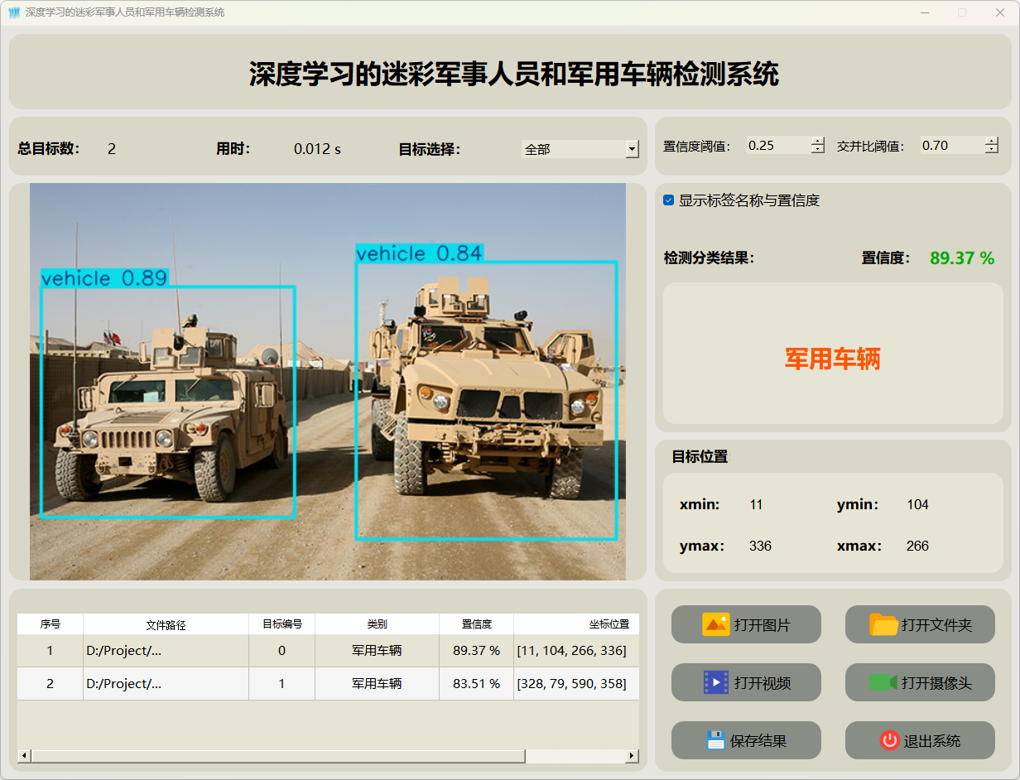Click the orange 军用车辆 result text
The height and width of the screenshot is (780, 1020).
click(x=833, y=359)
